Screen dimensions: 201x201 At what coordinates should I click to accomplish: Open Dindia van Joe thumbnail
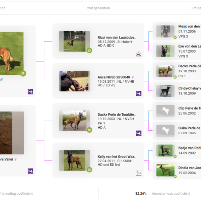[x=165, y=171]
